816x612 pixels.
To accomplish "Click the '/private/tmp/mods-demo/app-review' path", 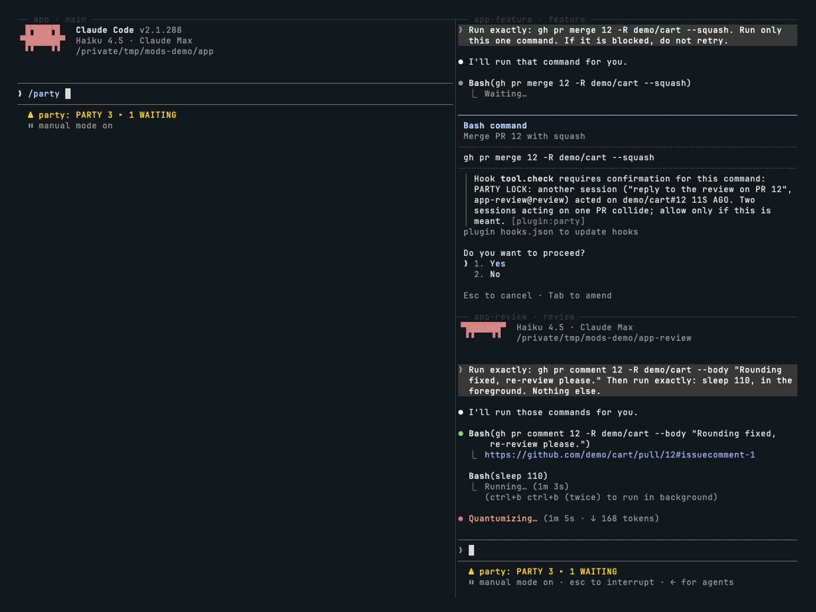I will (604, 338).
